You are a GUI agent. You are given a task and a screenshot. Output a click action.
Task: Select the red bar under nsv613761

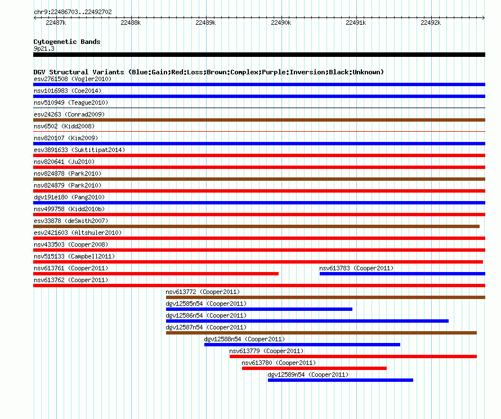pyautogui.click(x=156, y=274)
